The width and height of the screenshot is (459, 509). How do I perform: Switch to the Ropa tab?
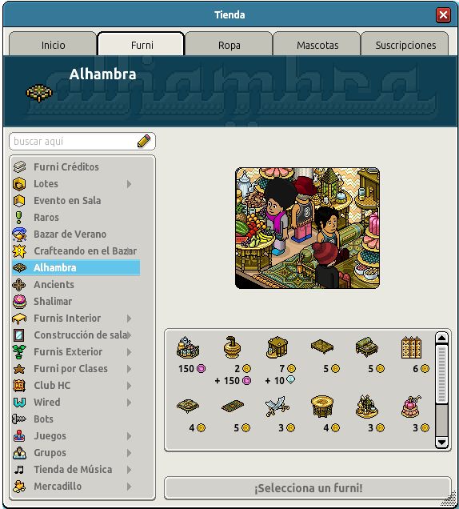point(229,44)
